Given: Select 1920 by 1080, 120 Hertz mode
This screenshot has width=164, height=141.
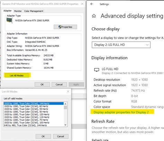Looking at the screenshot, I should (x=34, y=114).
